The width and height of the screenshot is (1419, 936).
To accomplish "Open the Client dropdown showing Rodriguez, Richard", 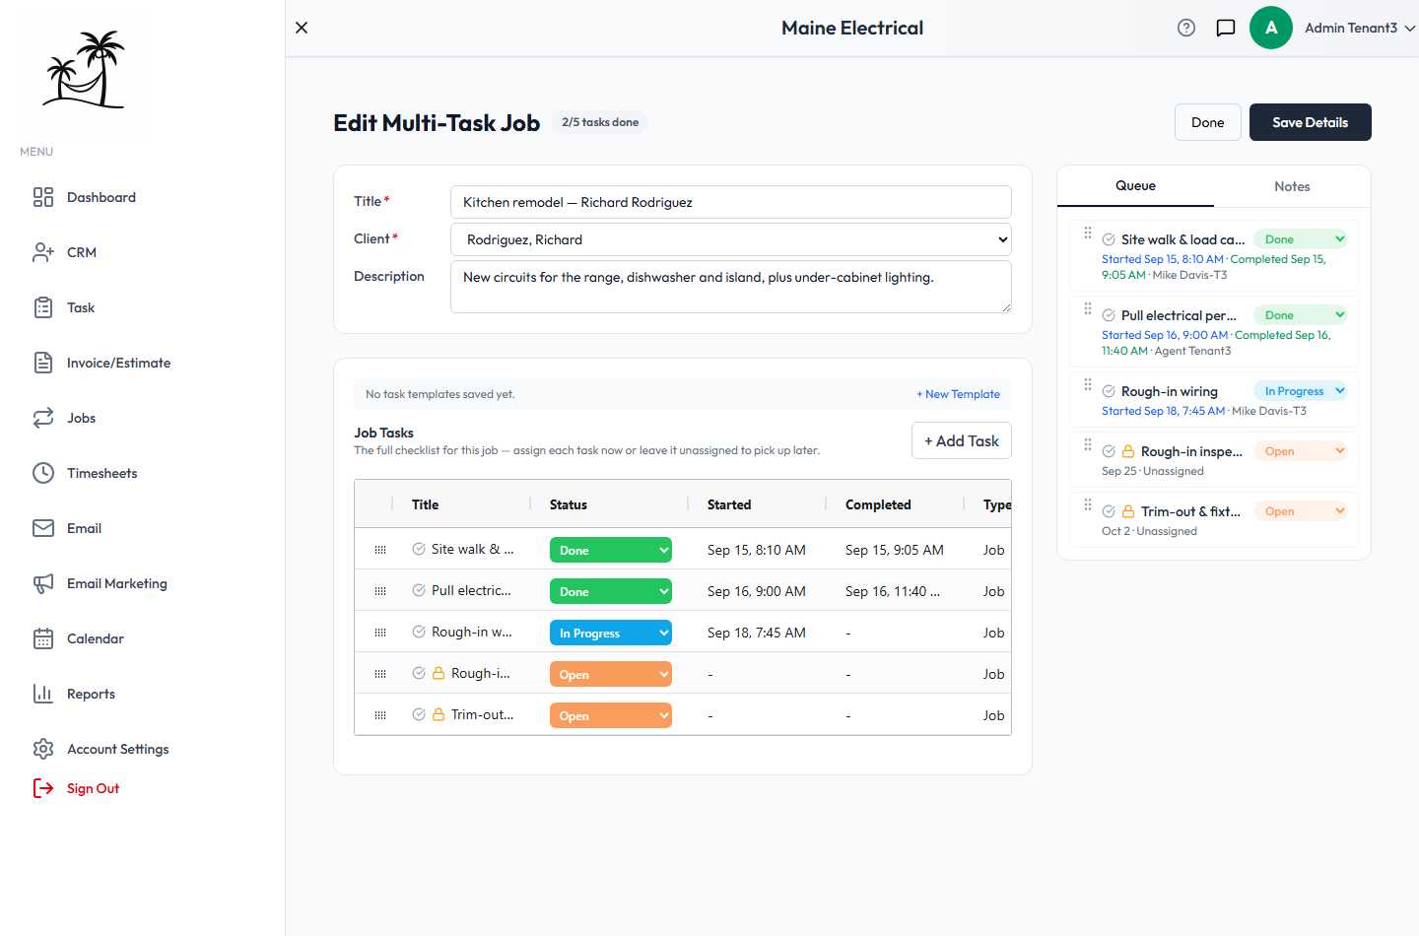I will (x=731, y=239).
